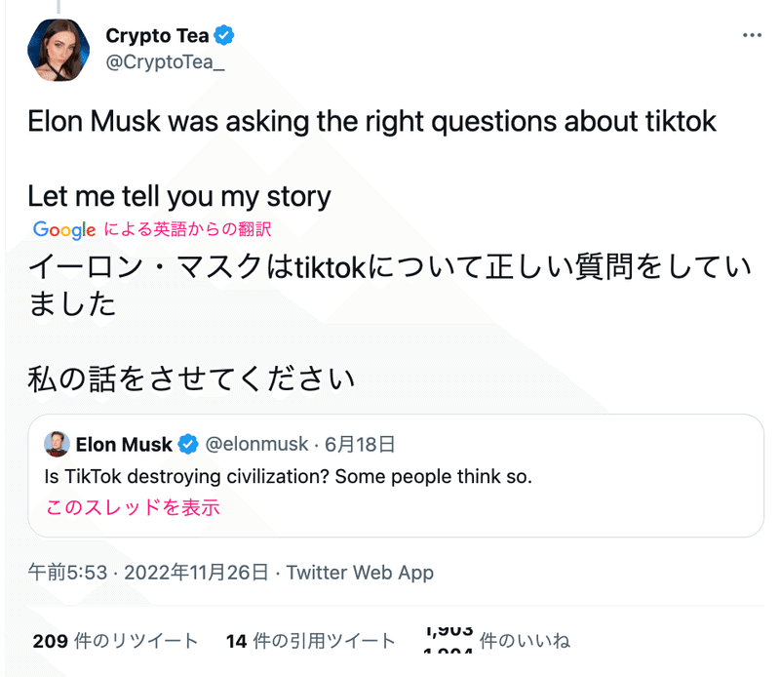Screen dimensions: 780x677
Task: View the 14 件の引用ツイート list
Action: [x=310, y=641]
